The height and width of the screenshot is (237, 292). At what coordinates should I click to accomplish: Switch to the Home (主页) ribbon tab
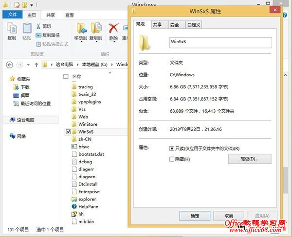[x=32, y=15]
